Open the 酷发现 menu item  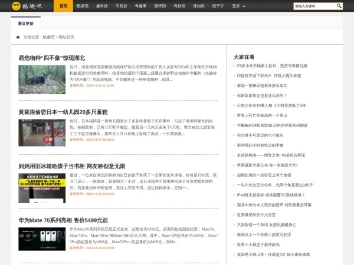[83, 6]
